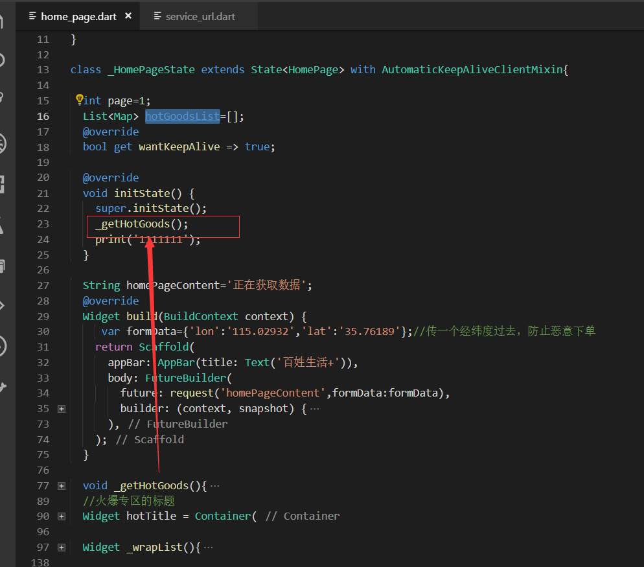Click the //火爆专区的标题 comment

pyautogui.click(x=128, y=501)
